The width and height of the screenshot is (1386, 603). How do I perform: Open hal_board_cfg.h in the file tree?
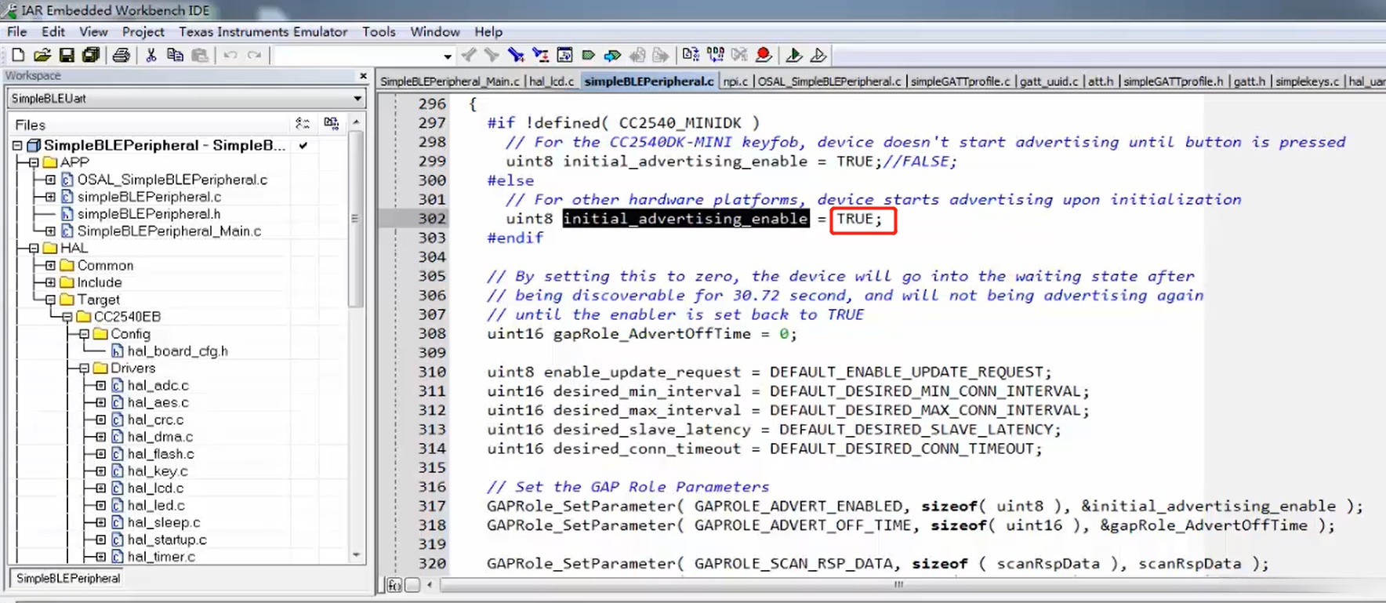pos(177,351)
